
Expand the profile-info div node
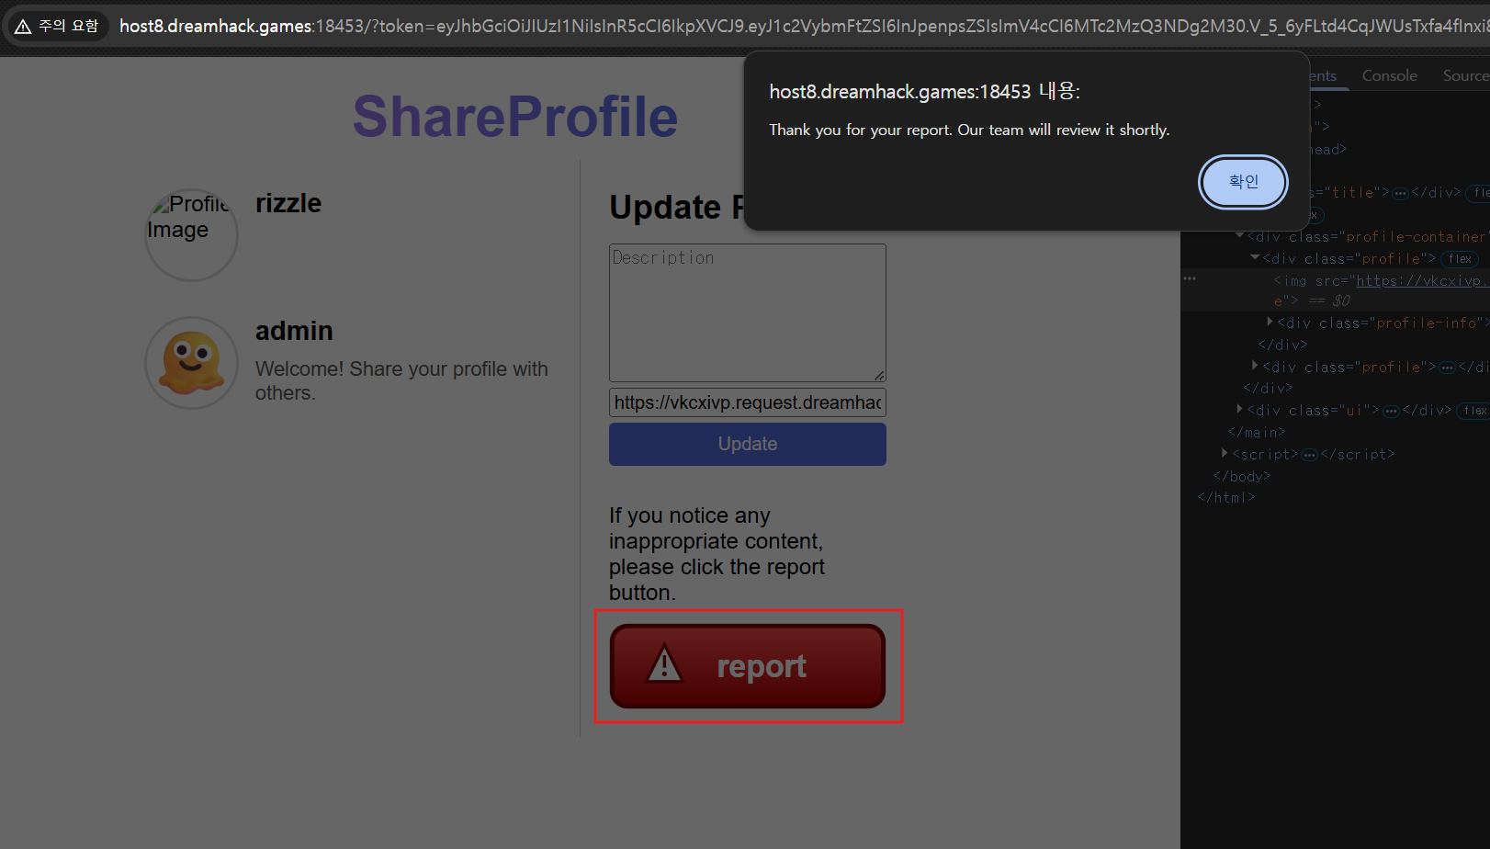coord(1270,323)
